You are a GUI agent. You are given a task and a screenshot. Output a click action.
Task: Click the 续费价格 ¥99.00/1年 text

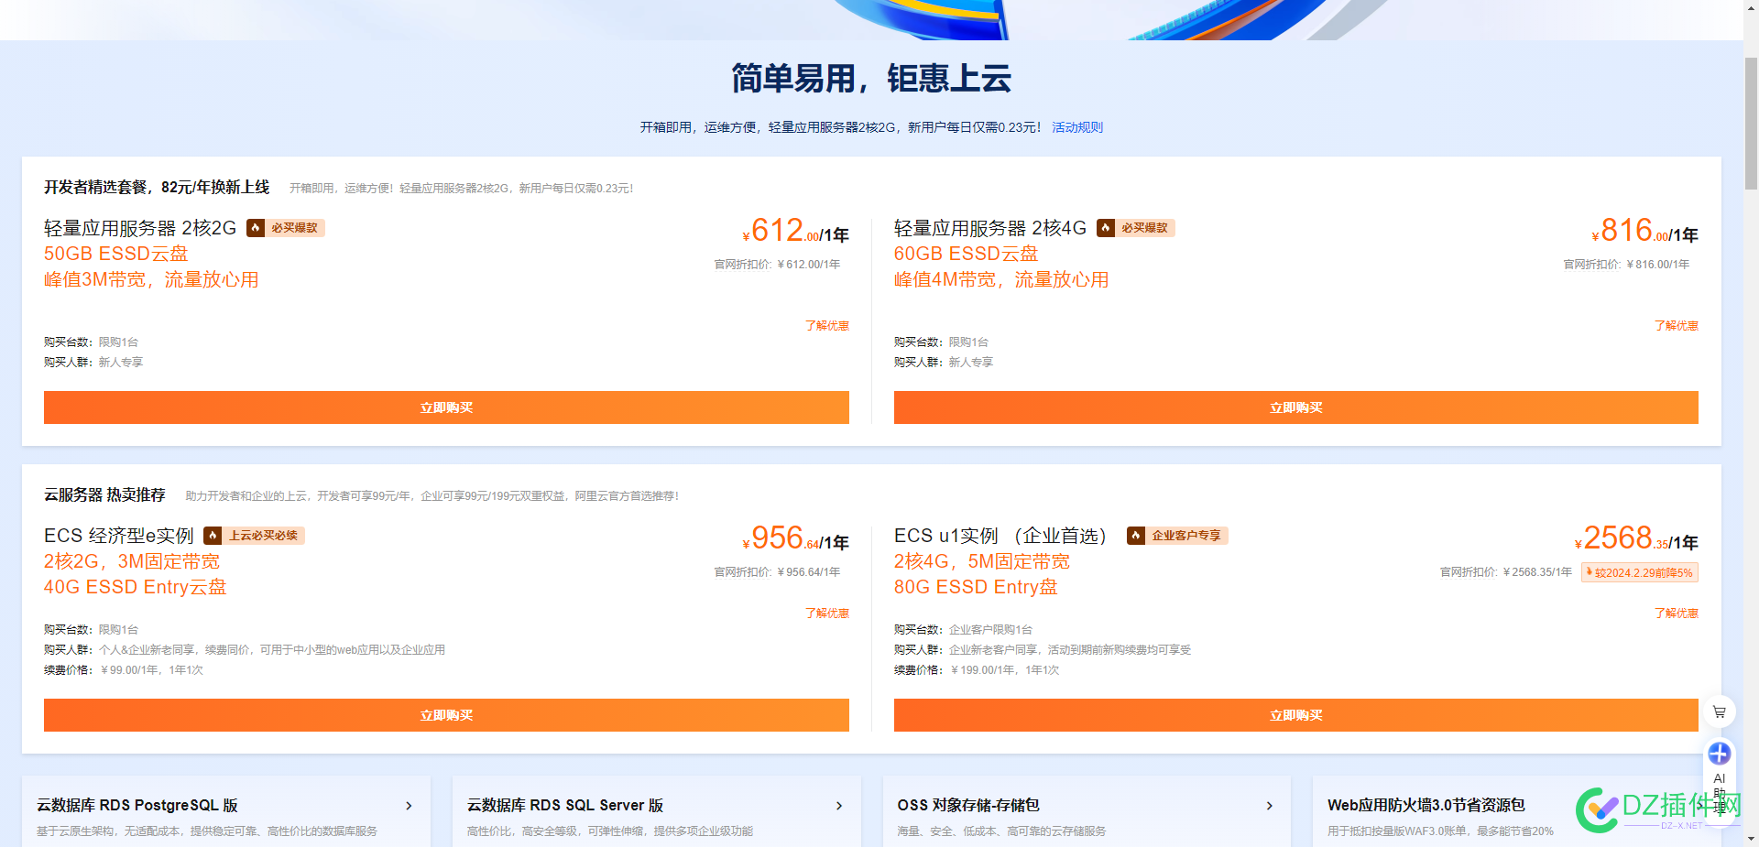tap(124, 670)
